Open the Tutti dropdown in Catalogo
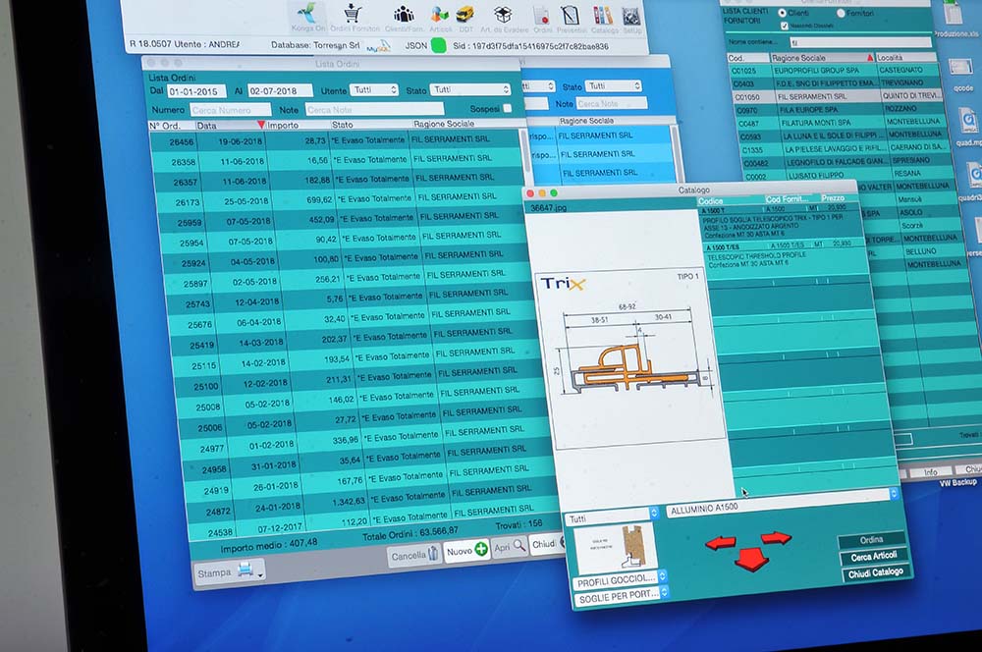Viewport: 982px width, 652px height. coord(612,517)
